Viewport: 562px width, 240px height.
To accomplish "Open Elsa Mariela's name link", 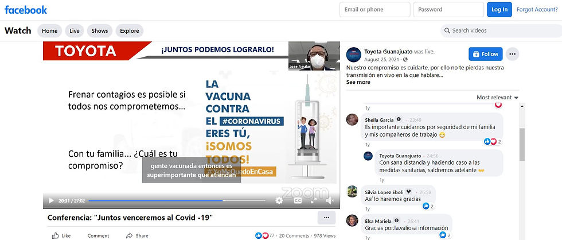I will [378, 221].
